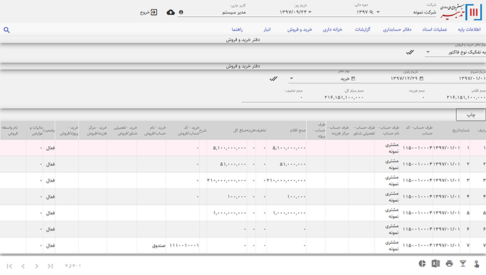Click the printer icon in bottom toolbar
The width and height of the screenshot is (486, 275).
point(449,264)
